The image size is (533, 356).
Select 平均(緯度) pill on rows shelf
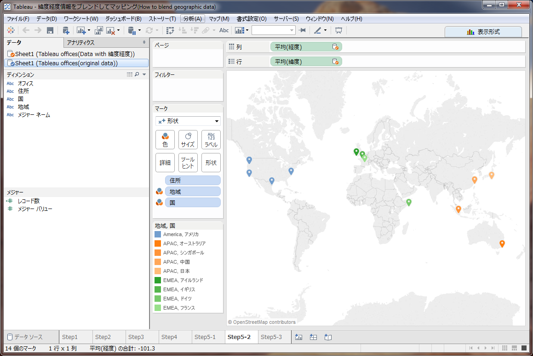306,62
